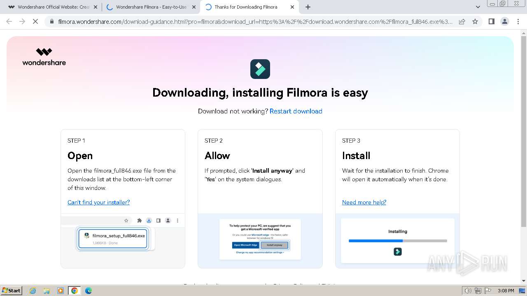Open Chrome side panel icon
Image resolution: width=527 pixels, height=296 pixels.
click(491, 21)
